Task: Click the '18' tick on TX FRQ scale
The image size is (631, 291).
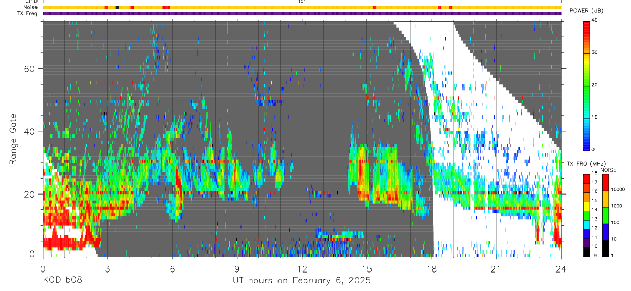Action: [594, 173]
